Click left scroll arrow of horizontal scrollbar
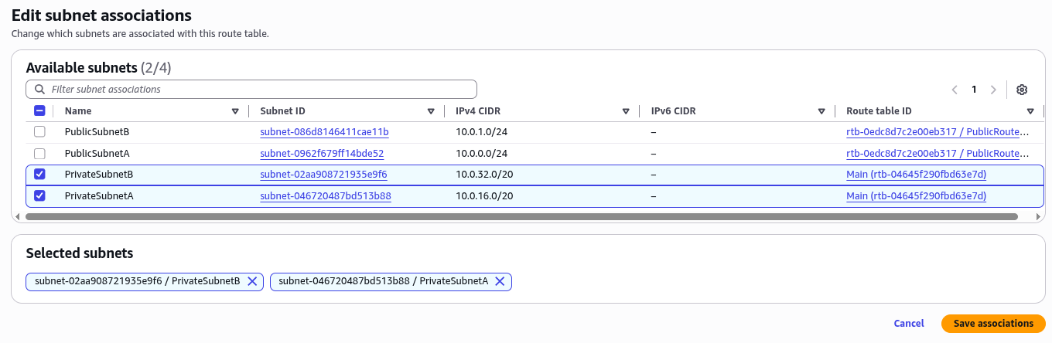This screenshot has height=343, width=1052. (19, 217)
